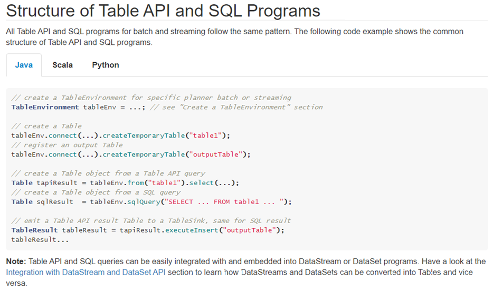
Task: Click the executeInsert method name
Action: (x=192, y=230)
